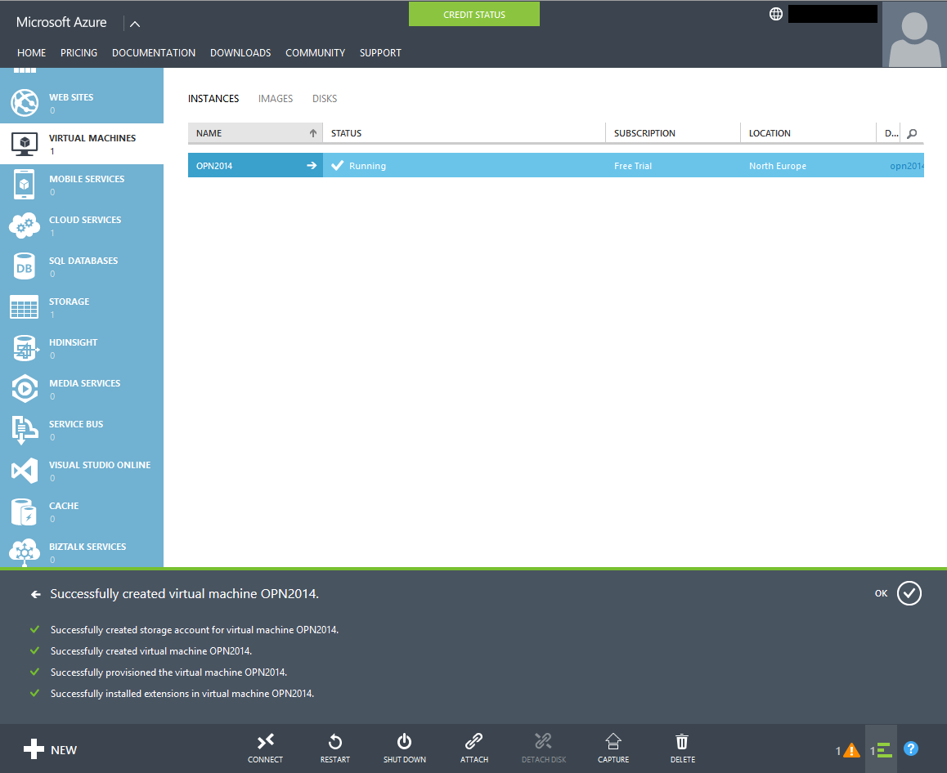Open the Documentation menu item

tap(154, 52)
